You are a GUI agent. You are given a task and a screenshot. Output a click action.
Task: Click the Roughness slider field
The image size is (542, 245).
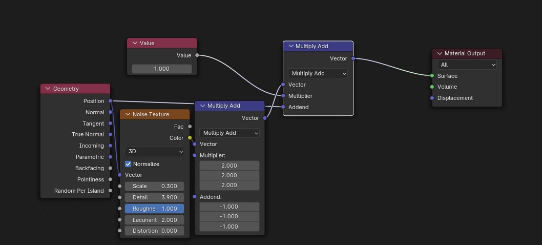pos(154,209)
